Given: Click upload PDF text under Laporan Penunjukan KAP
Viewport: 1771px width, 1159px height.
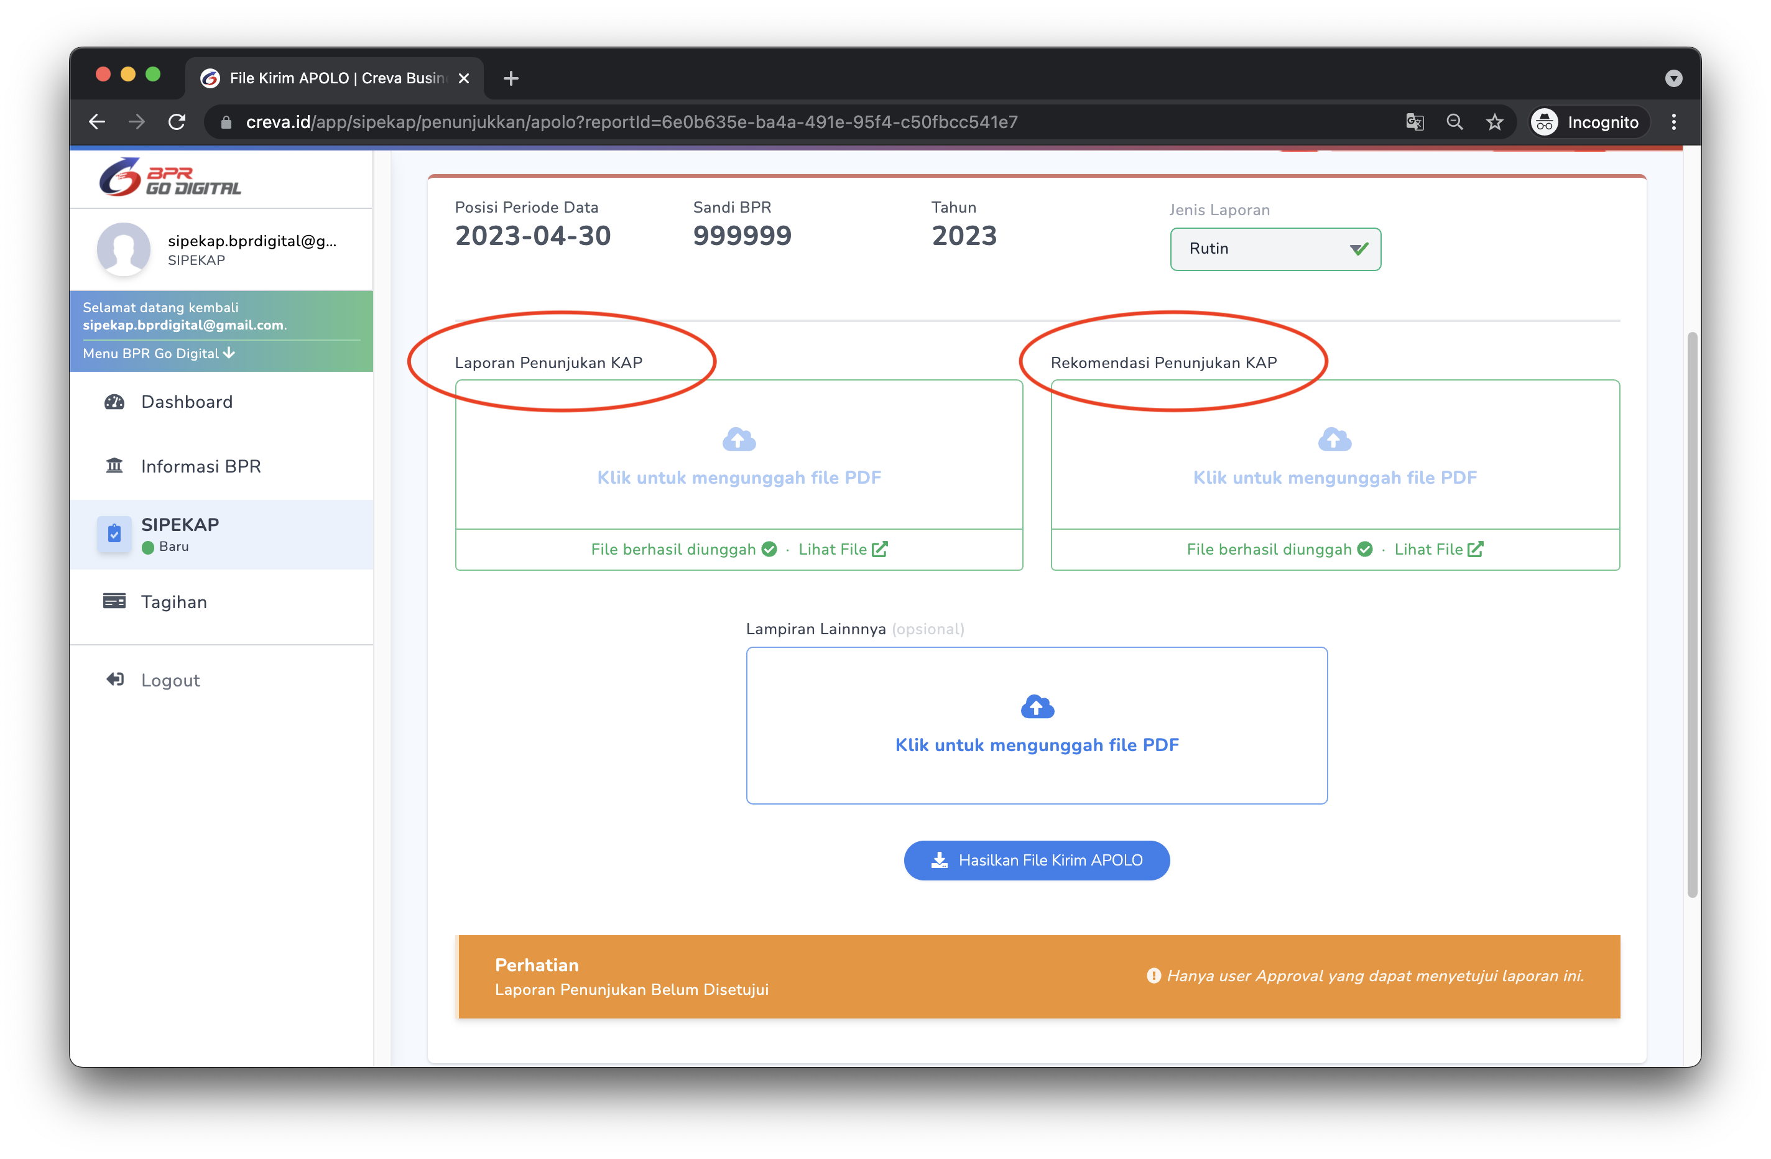Looking at the screenshot, I should click(x=739, y=478).
